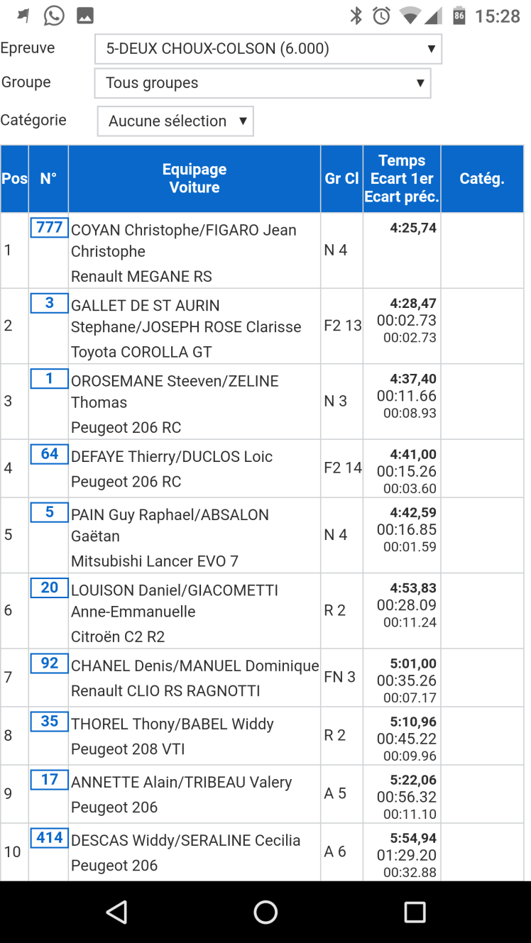Open the Catégorie dropdown Aucune sélection
The image size is (531, 943).
click(x=175, y=121)
